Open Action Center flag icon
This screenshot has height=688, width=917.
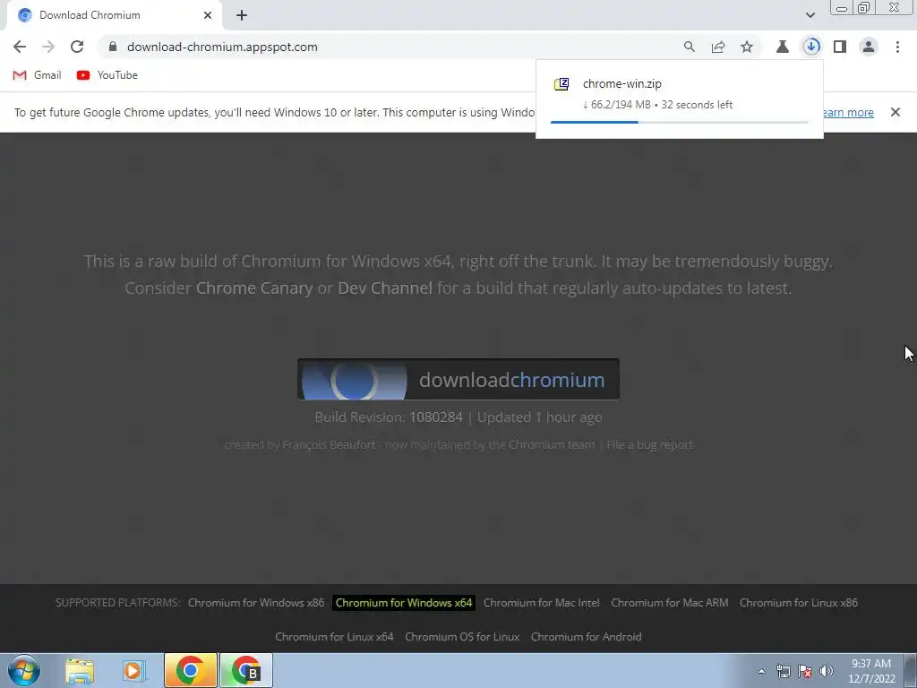click(805, 672)
